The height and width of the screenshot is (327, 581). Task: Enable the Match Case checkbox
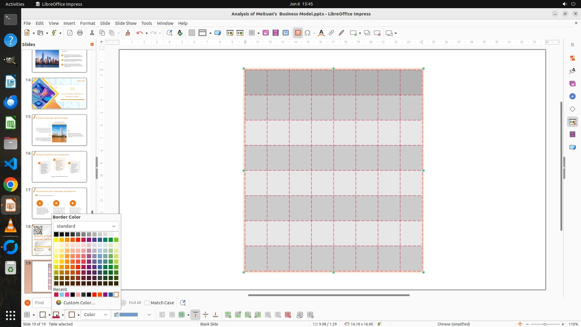[x=147, y=303]
